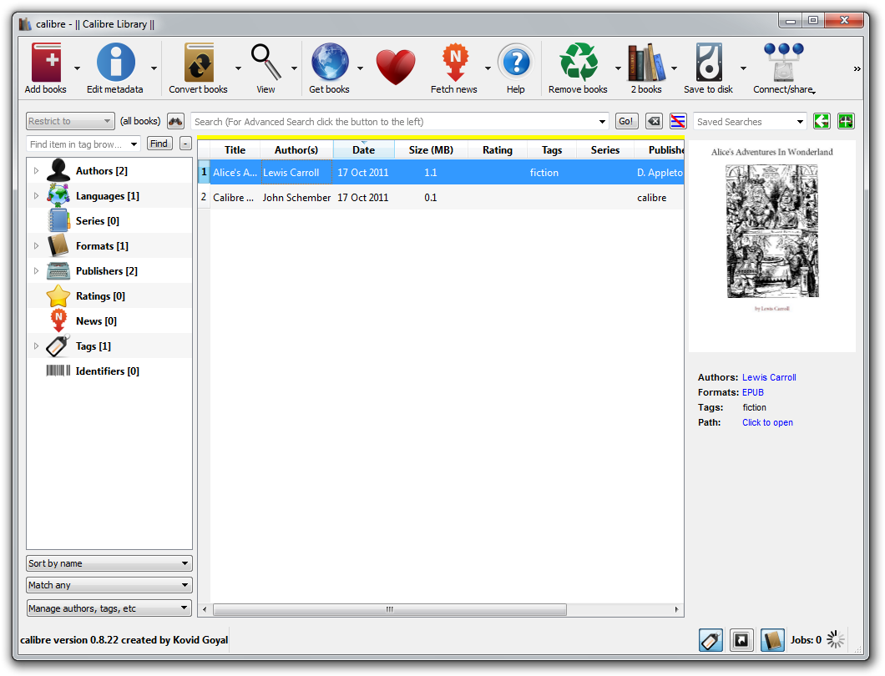Click the Click to open path link
The width and height of the screenshot is (885, 676).
[x=767, y=422]
